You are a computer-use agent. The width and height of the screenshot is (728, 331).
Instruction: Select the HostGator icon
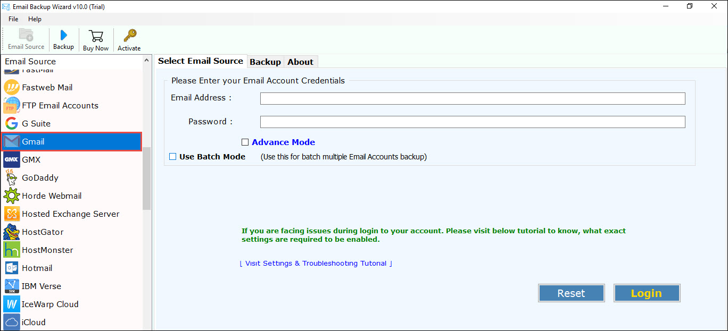coord(12,232)
